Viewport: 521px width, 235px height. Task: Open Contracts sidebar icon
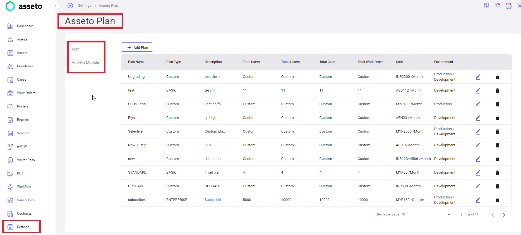click(10, 214)
